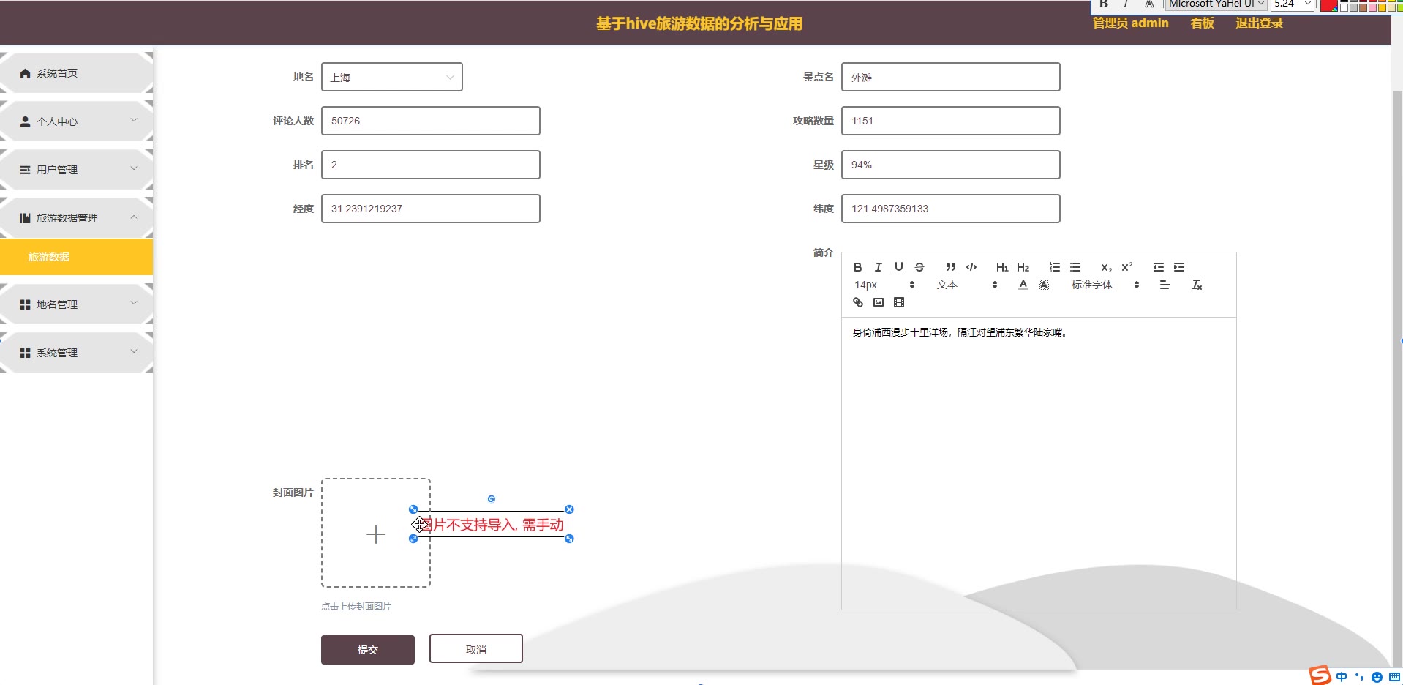The image size is (1403, 685).
Task: Create a bulleted list
Action: [1075, 267]
